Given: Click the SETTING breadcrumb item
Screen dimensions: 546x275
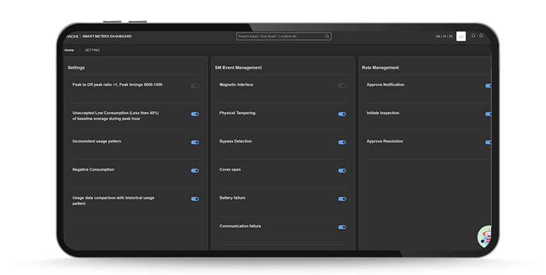Looking at the screenshot, I should coord(92,50).
